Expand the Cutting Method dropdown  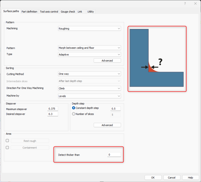(89, 74)
